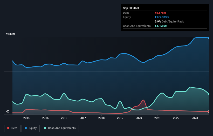Click the Sep 30 2023 tooltip date
The width and height of the screenshot is (213, 136).
131,8
